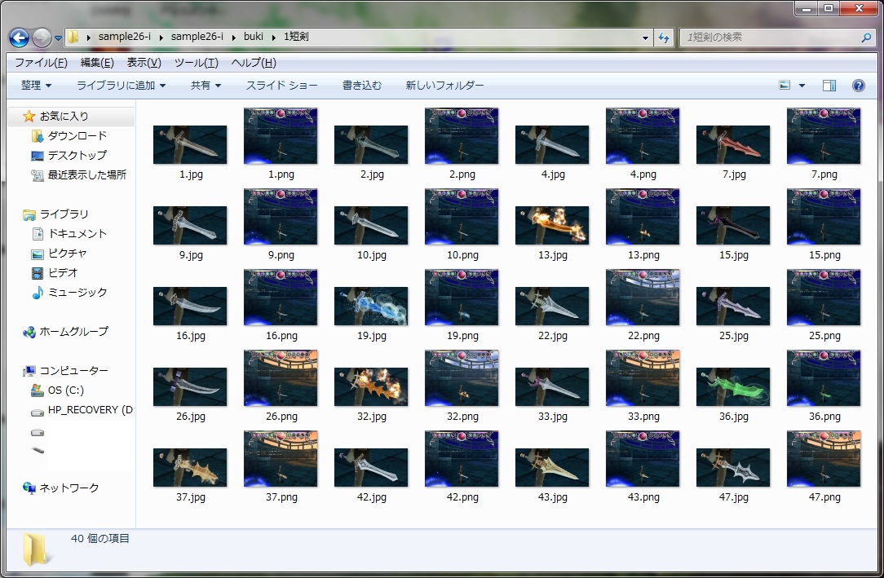Select the 7.jpg red dagger thumbnail
The image size is (884, 578).
pos(733,145)
